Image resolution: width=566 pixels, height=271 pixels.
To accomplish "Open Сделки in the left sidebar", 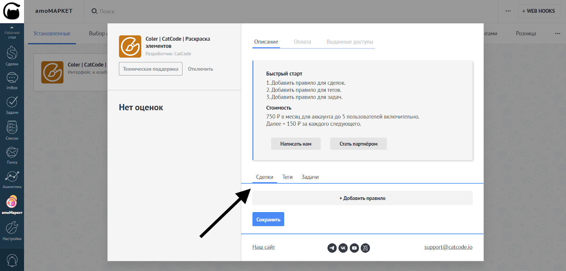I will (12, 56).
